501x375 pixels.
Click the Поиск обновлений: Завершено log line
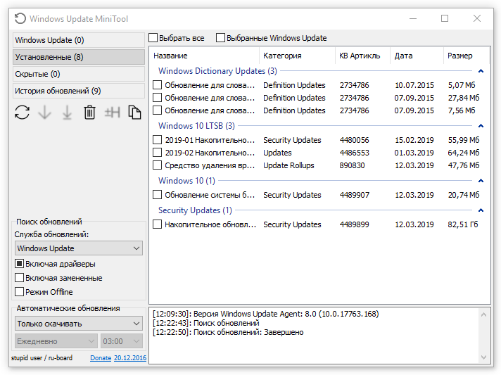(228, 332)
